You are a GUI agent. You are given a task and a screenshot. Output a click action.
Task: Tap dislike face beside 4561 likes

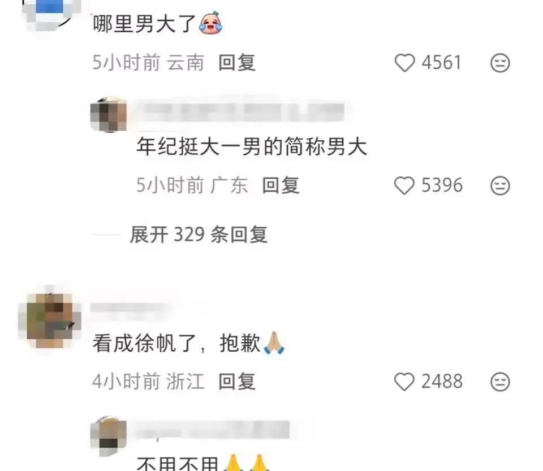tap(500, 63)
